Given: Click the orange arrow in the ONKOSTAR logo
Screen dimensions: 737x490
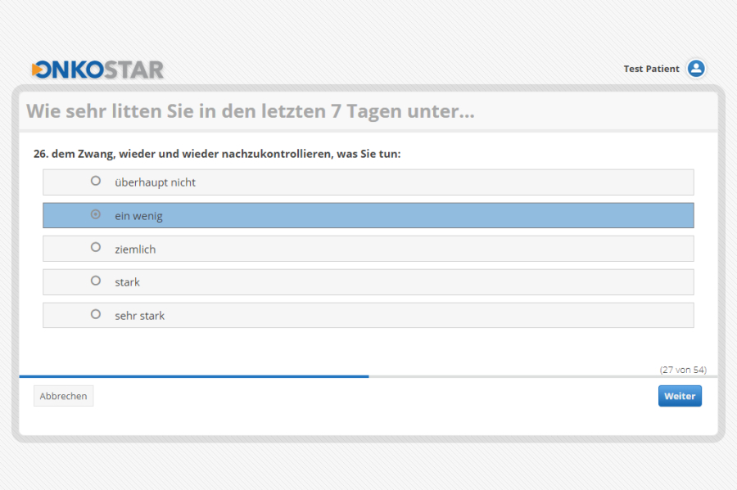Looking at the screenshot, I should coord(38,70).
